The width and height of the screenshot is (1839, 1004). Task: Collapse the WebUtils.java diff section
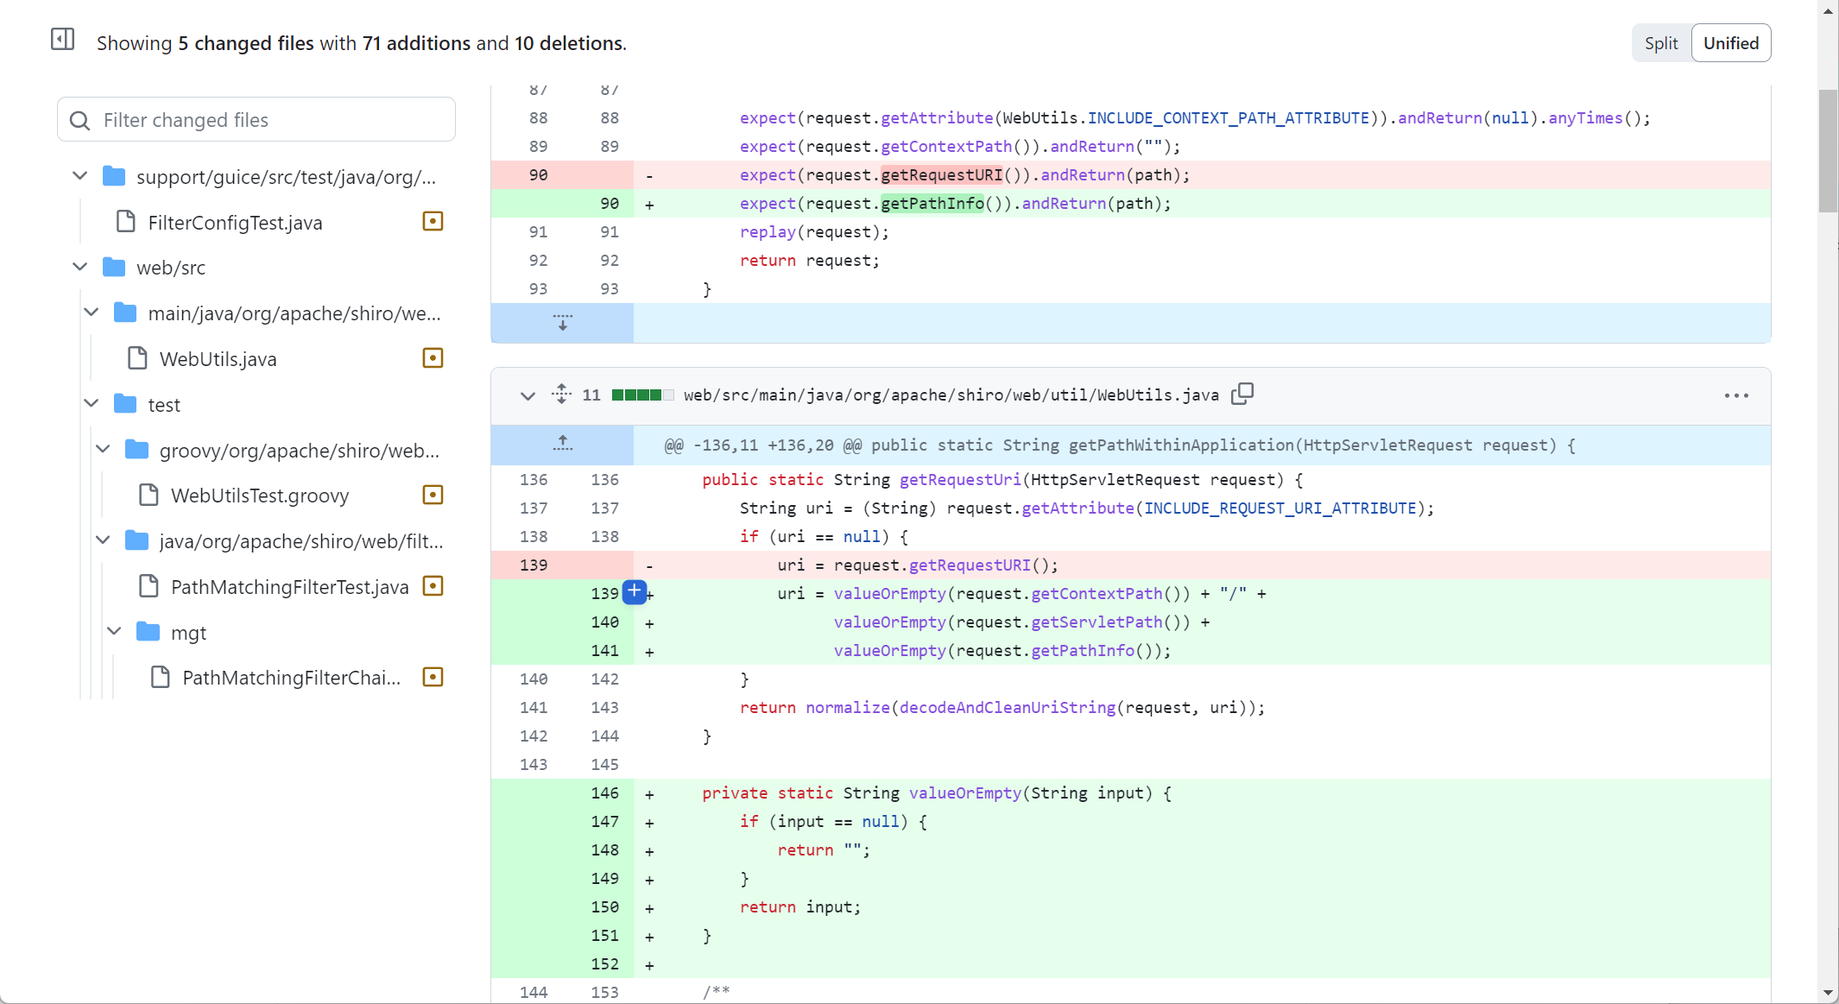pos(528,395)
